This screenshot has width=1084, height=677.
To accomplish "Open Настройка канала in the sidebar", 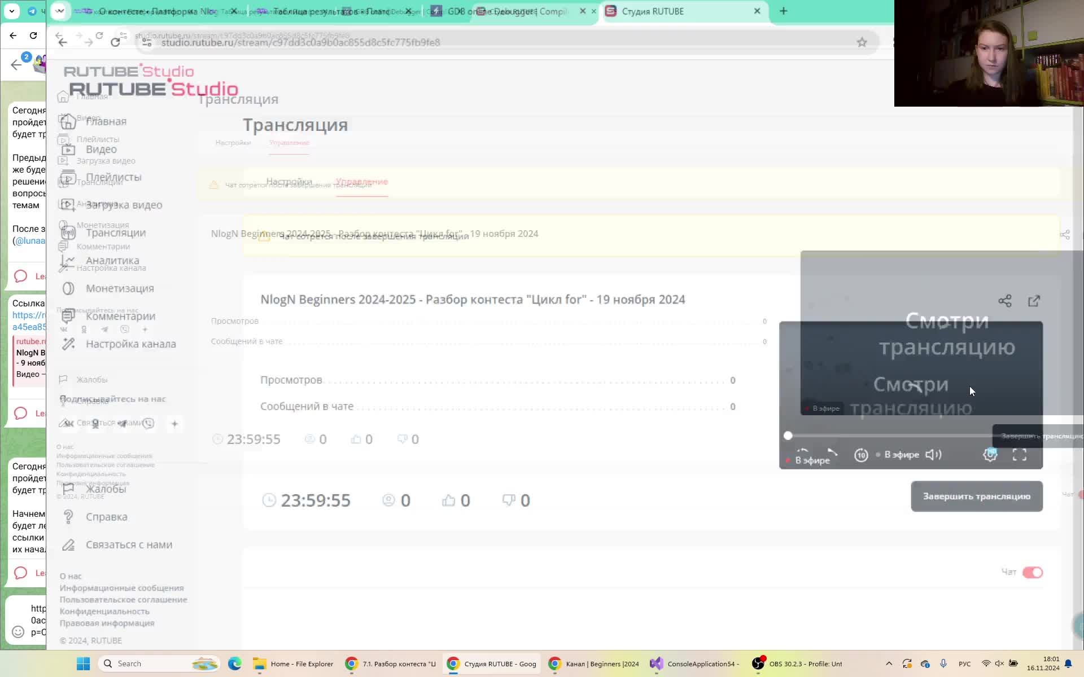I will click(x=130, y=344).
